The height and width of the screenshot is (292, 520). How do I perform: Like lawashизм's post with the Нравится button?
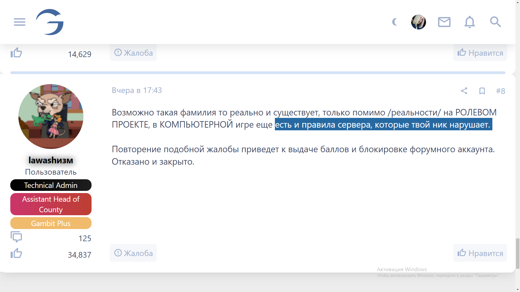pos(480,253)
